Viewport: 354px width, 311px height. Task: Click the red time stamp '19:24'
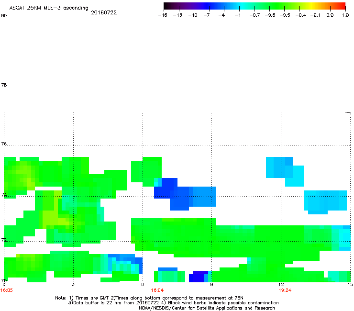285,290
